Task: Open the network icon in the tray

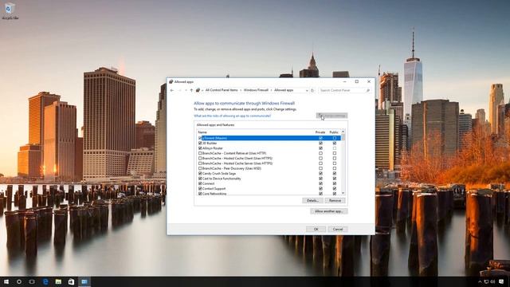Action: [x=486, y=281]
